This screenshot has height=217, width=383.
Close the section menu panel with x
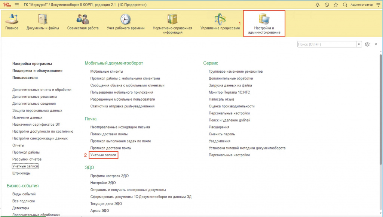click(376, 44)
